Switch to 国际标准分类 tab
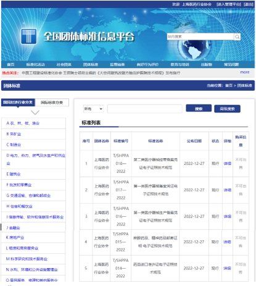The width and height of the screenshot is (256, 286). [52, 103]
